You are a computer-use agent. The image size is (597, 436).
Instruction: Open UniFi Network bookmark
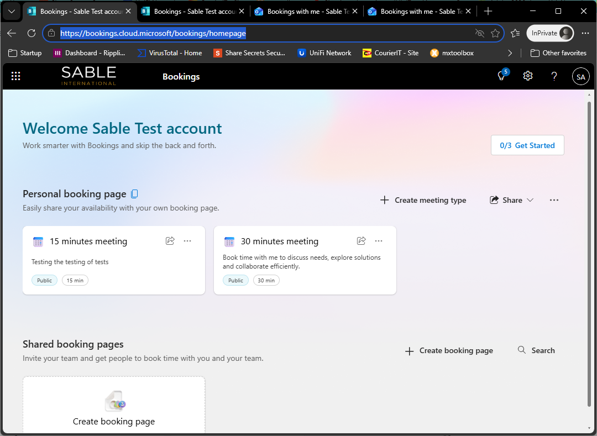(324, 53)
